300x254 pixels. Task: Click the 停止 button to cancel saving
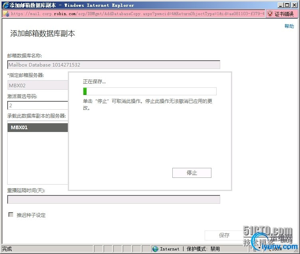[192, 173]
